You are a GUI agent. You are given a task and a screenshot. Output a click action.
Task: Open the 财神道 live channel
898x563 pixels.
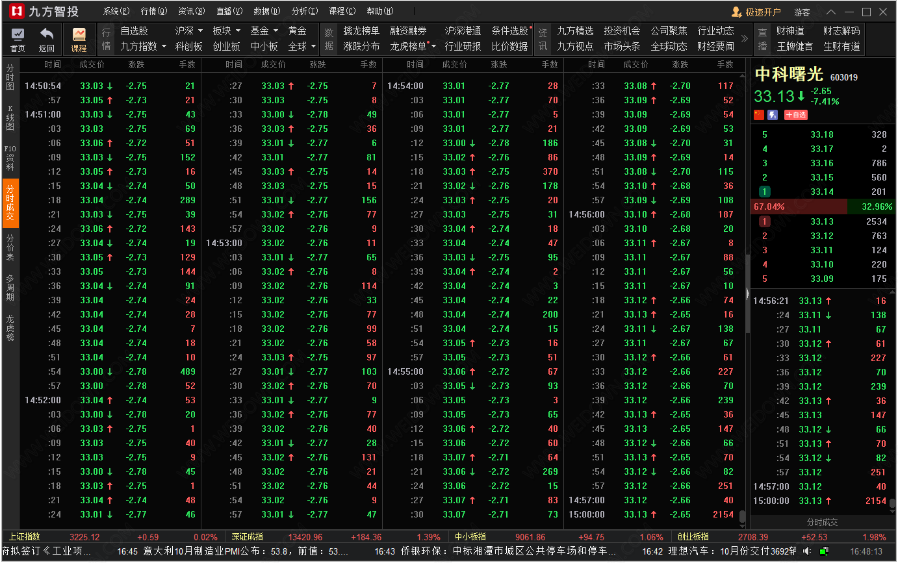790,31
